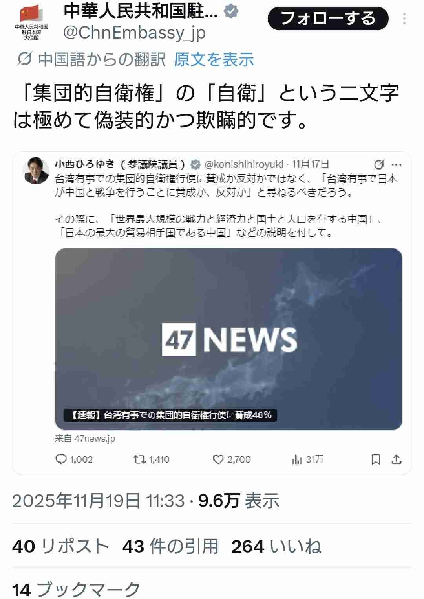Open the 43 件の引用 quotes list

point(170,546)
